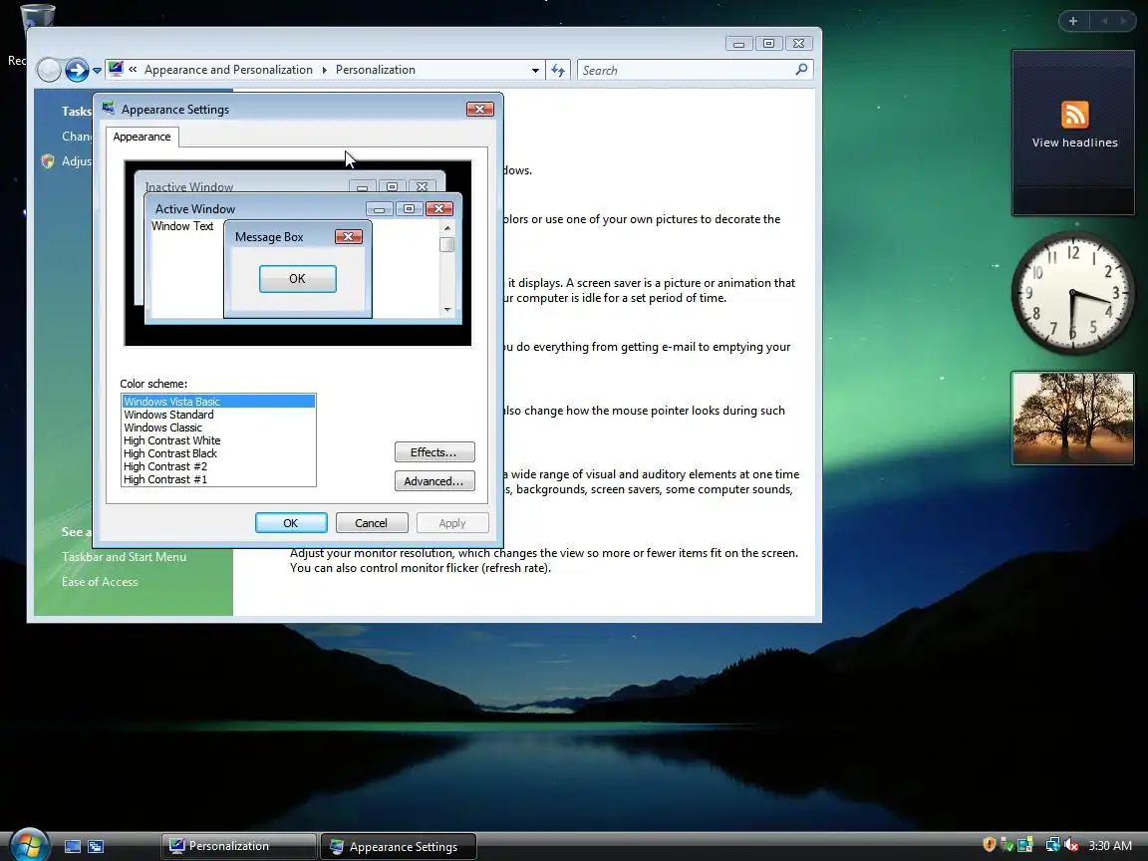Viewport: 1148px width, 861px height.
Task: Click the Search input field
Action: click(x=686, y=71)
